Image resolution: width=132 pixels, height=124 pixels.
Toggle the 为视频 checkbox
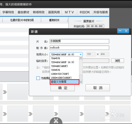tap(38, 78)
